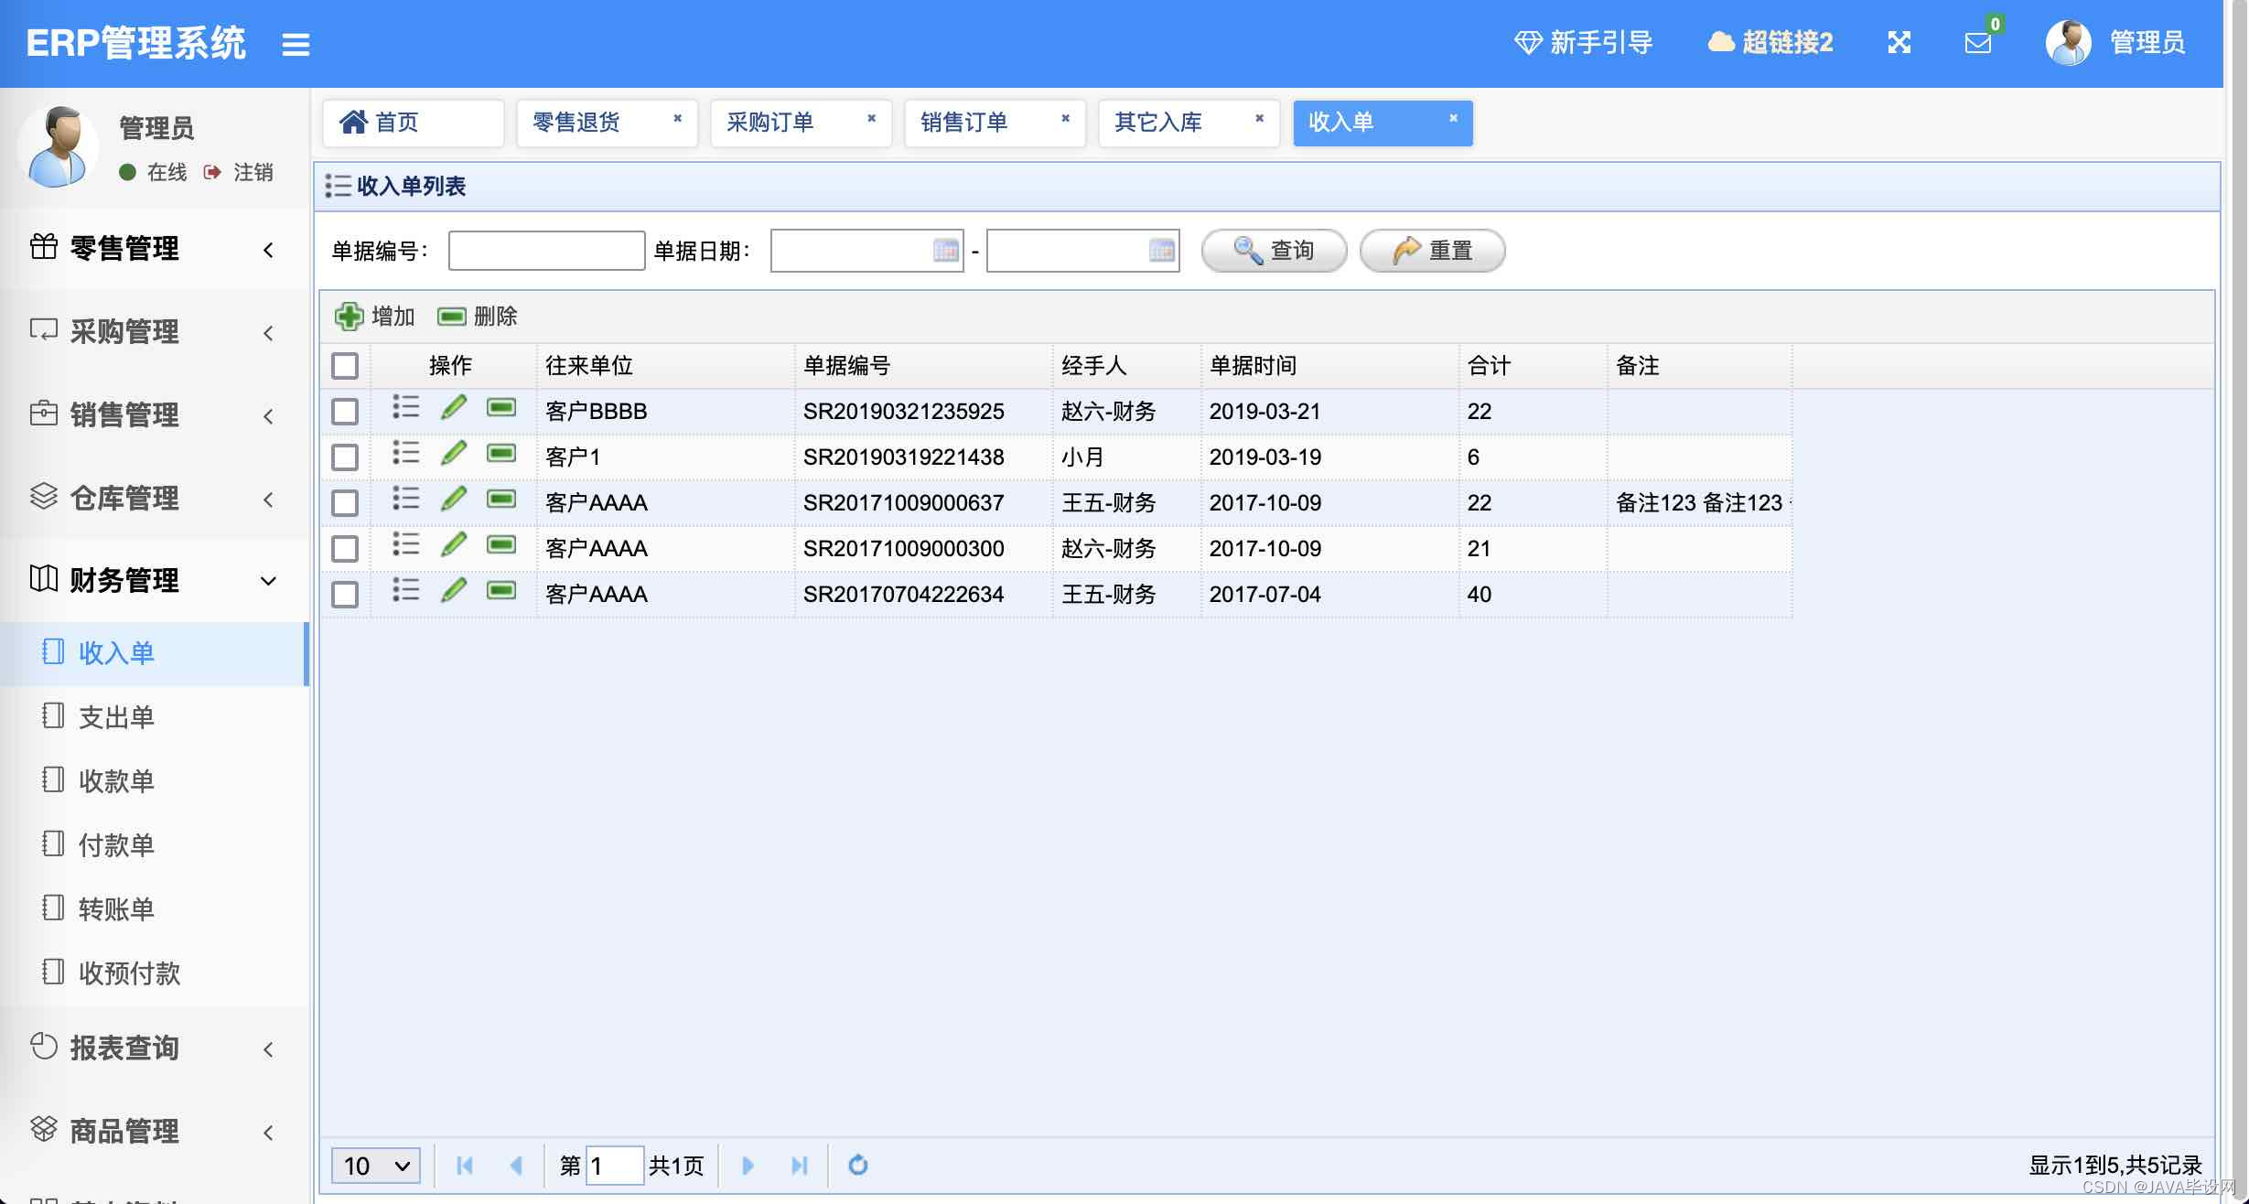Click the edit pencil icon for 客户BBBB row
This screenshot has height=1204, width=2249.
[454, 408]
